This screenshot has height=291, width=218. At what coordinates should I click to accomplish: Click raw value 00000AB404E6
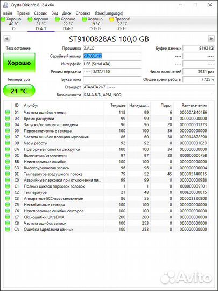(x=193, y=112)
